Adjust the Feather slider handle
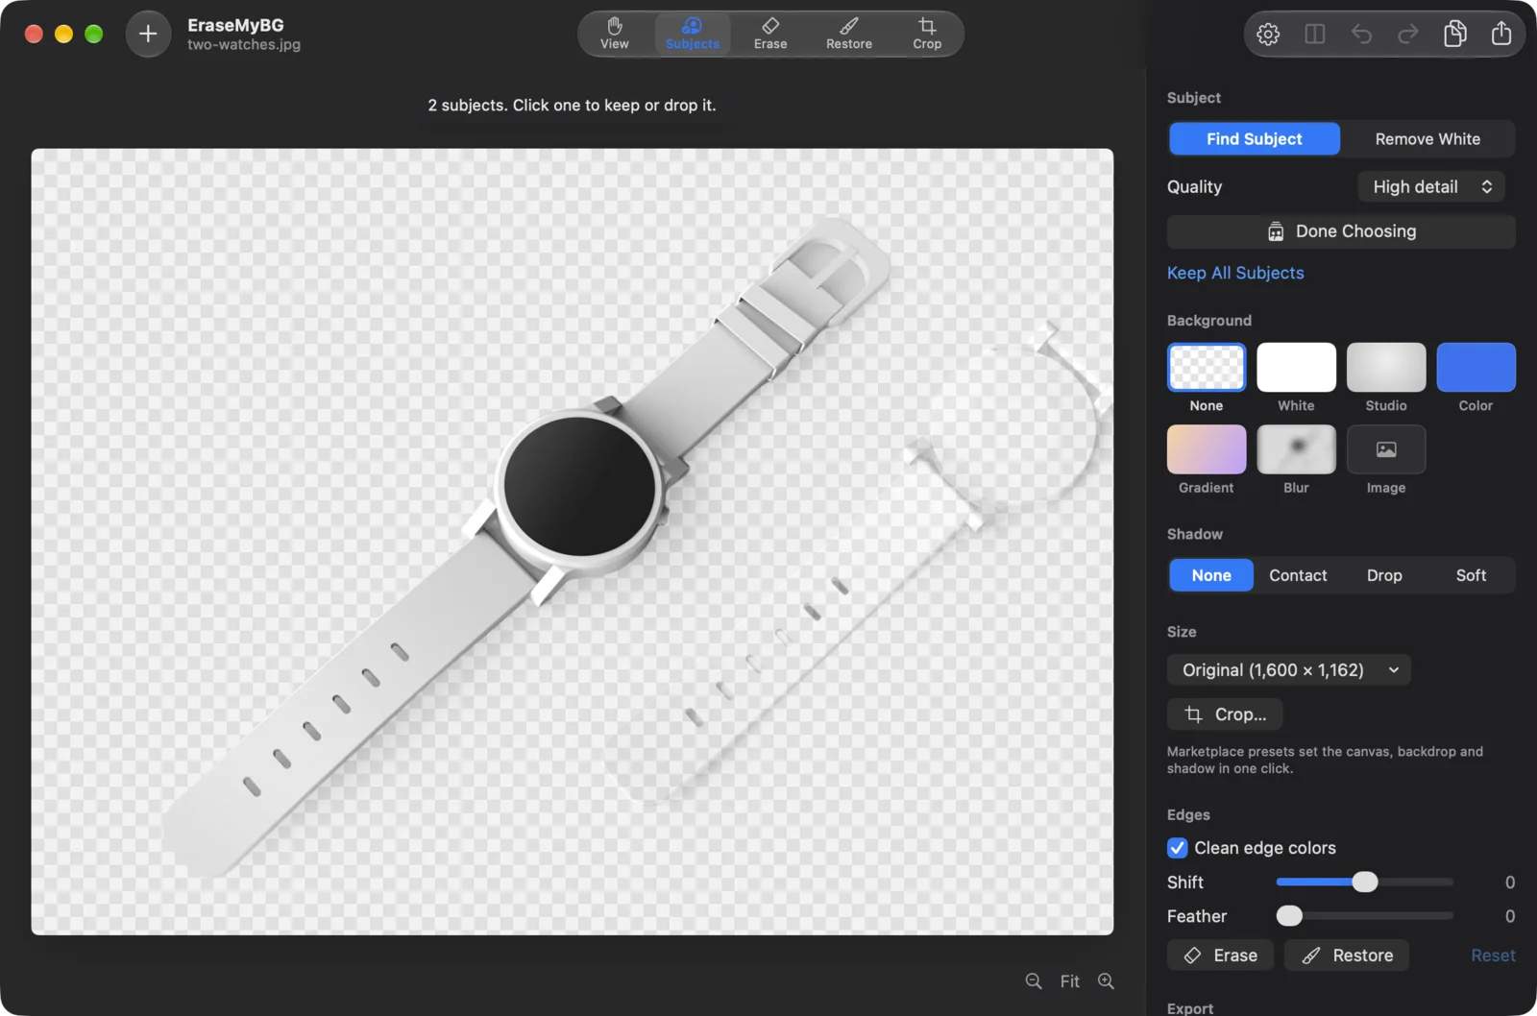1537x1016 pixels. pos(1289,916)
